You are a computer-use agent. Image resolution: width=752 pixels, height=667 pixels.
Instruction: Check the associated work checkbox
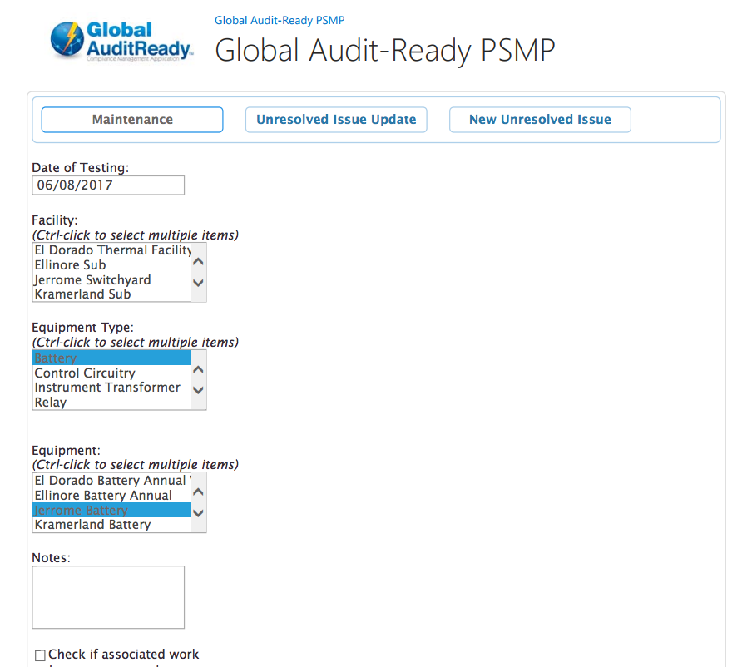pyautogui.click(x=40, y=655)
